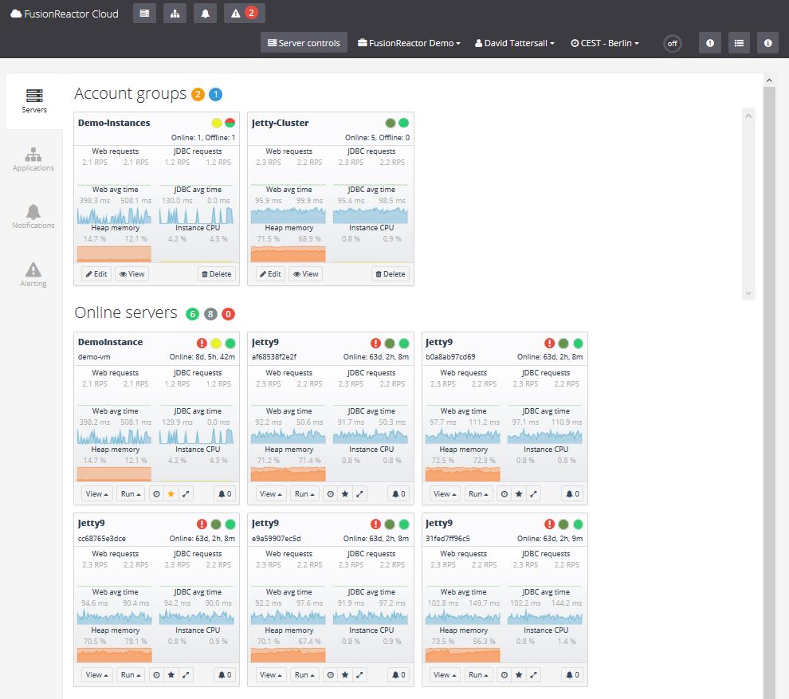Open the View dropdown on Jetty9 af68538f2e2f
Viewport: 789px width, 699px height.
(271, 493)
